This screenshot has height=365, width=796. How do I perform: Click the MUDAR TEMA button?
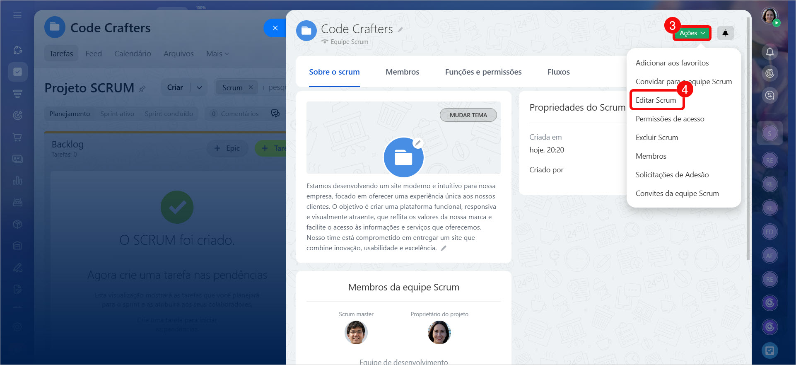[x=468, y=115]
